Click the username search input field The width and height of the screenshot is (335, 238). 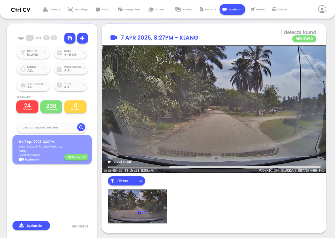click(46, 127)
